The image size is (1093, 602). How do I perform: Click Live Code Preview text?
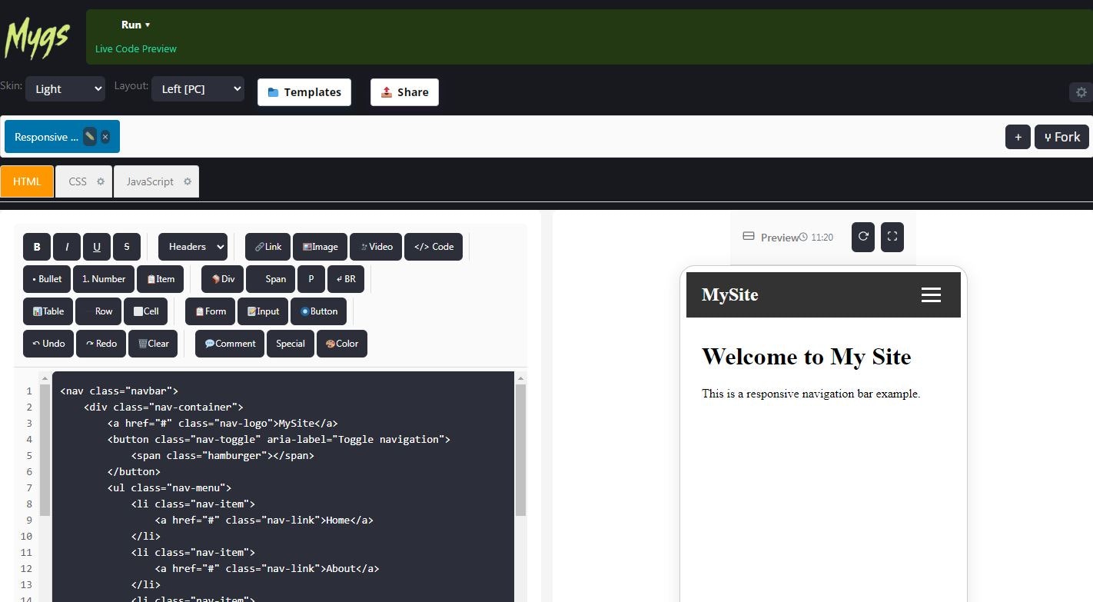(135, 48)
